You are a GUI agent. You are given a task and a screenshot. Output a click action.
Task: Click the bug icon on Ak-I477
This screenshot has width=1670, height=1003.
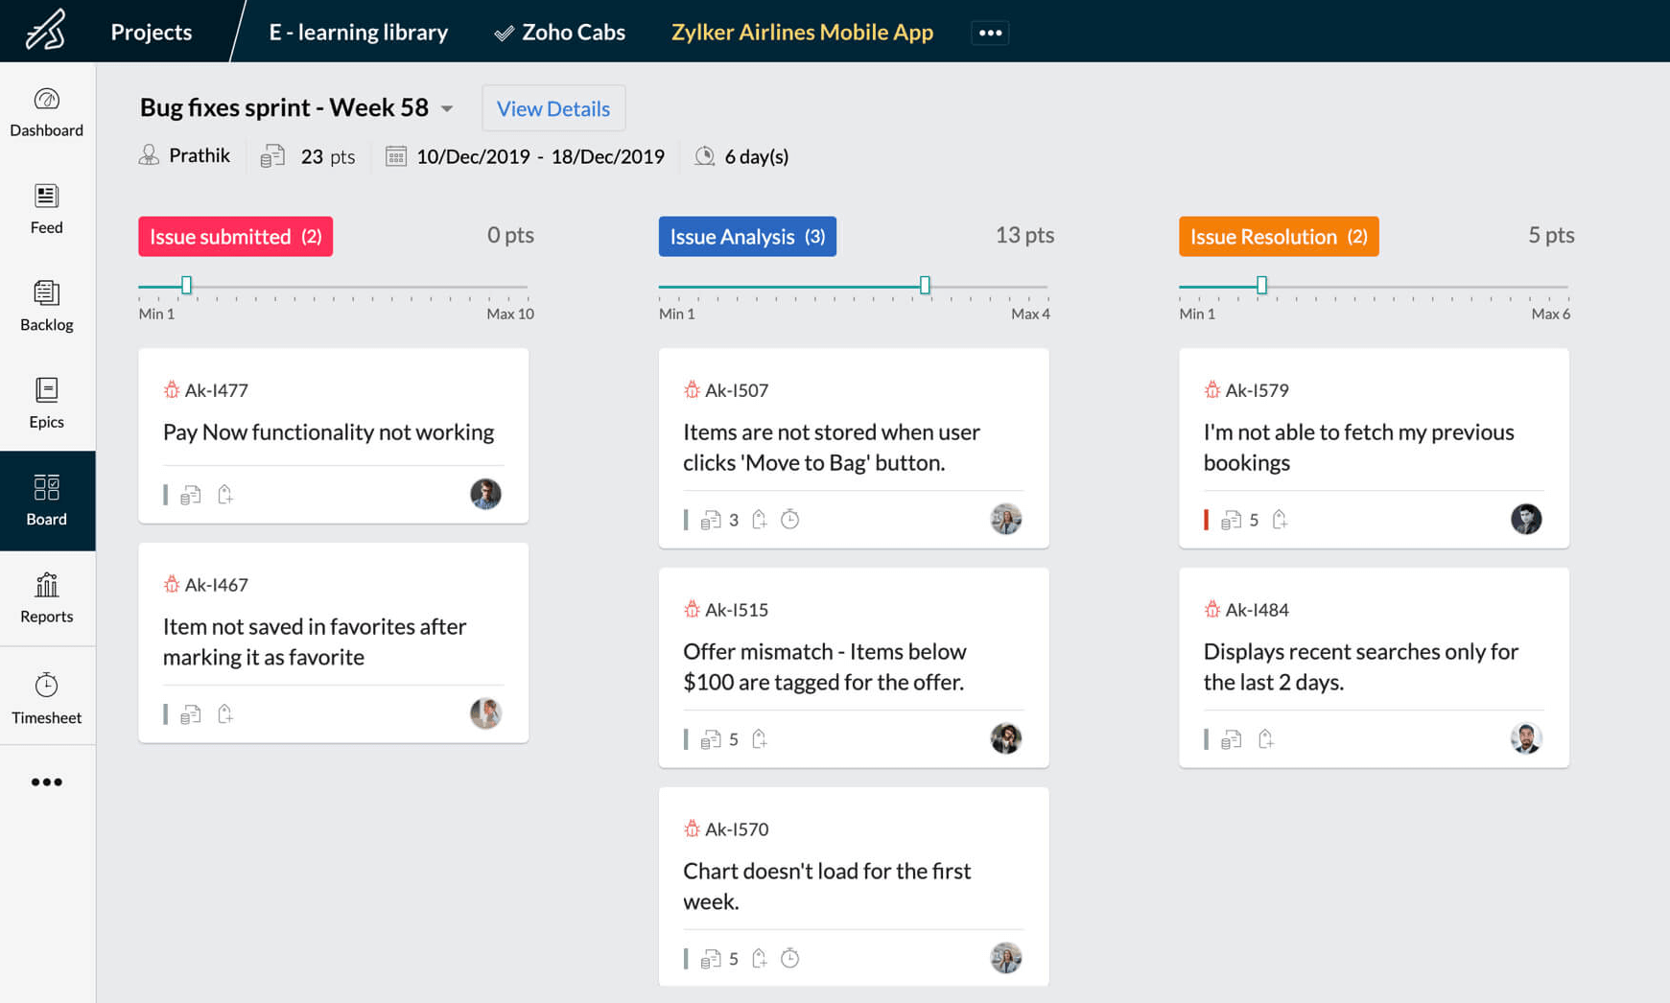pyautogui.click(x=171, y=389)
